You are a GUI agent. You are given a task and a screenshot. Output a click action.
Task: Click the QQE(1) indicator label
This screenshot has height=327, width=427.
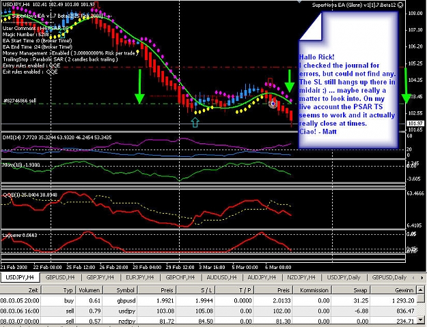point(29,195)
